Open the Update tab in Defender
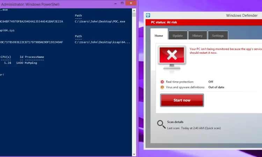Image resolution: width=262 pixels, height=157 pixels. (177, 36)
